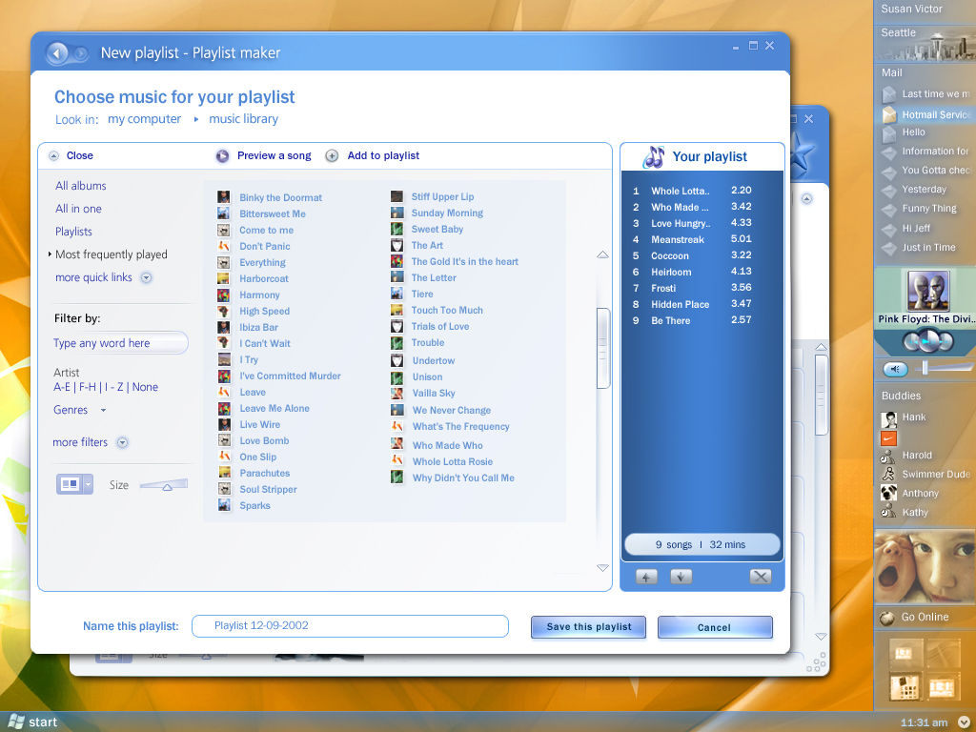The height and width of the screenshot is (732, 976).
Task: Click the my computer breadcrumb link
Action: (145, 119)
